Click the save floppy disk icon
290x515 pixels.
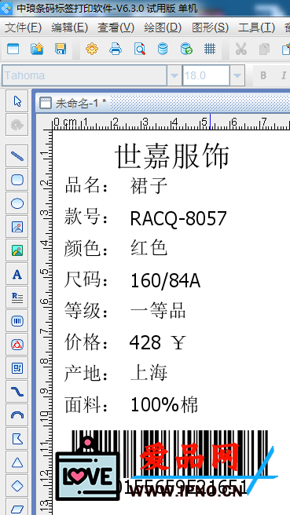pyautogui.click(x=61, y=49)
